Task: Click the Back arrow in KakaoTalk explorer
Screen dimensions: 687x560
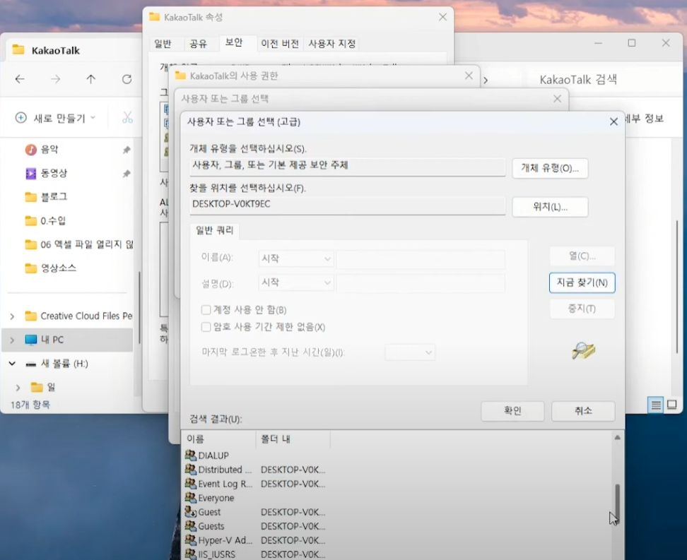Action: [20, 79]
